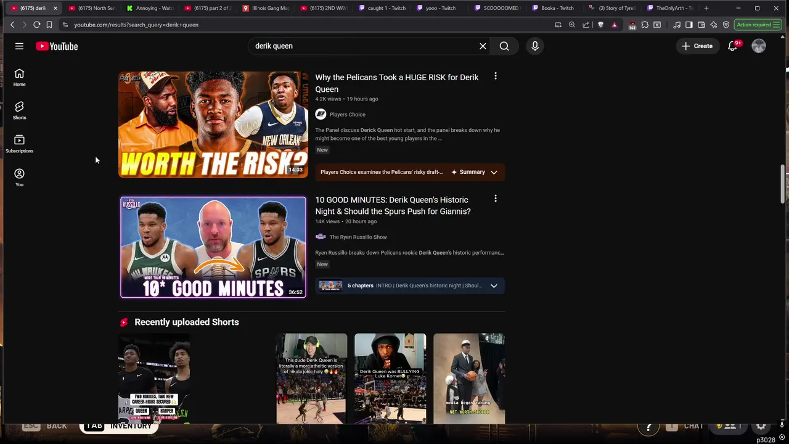
Task: Run search with the magnifier button
Action: tap(504, 46)
